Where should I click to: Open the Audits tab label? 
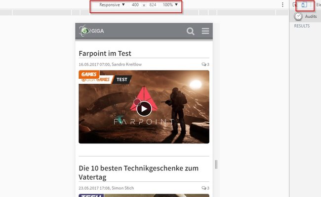(311, 16)
